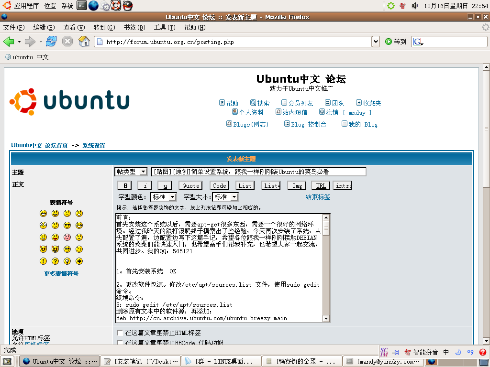490x367 pixels.
Task: Switch to the 鸭寮街的金蛋 window in the taskbar
Action: tap(301, 361)
